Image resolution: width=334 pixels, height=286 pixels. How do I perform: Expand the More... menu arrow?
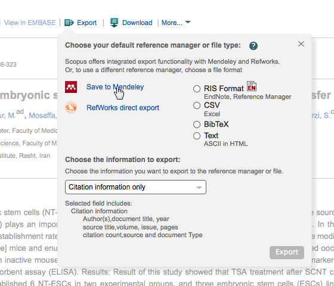188,22
